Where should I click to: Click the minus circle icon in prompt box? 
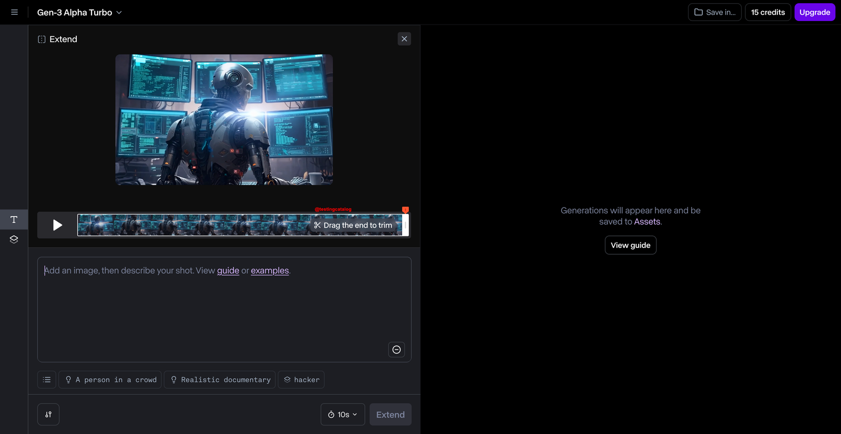(397, 350)
